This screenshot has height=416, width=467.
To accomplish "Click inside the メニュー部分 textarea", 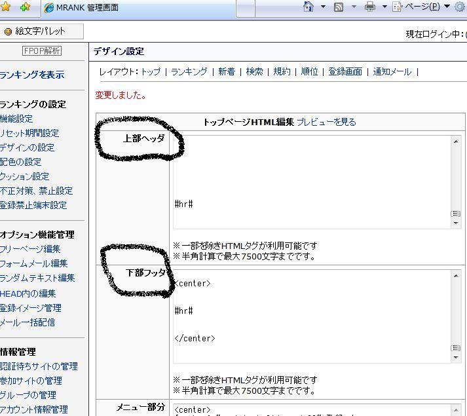I will click(312, 410).
